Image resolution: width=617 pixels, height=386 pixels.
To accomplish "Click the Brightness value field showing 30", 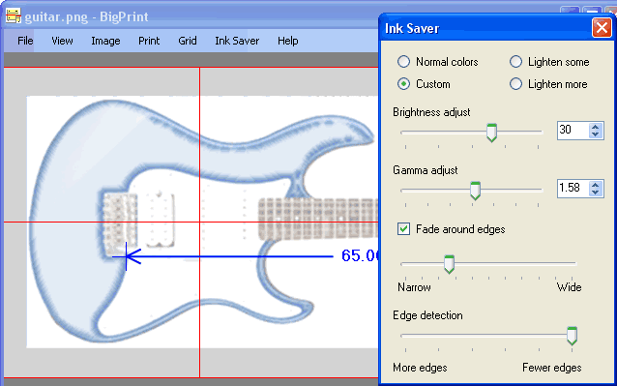I will pyautogui.click(x=573, y=131).
